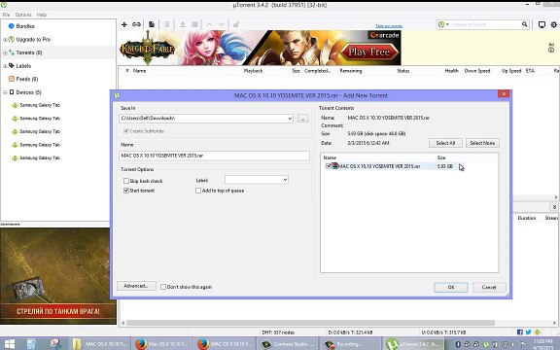This screenshot has height=350, width=560.
Task: Click the browse '...' button
Action: click(303, 119)
